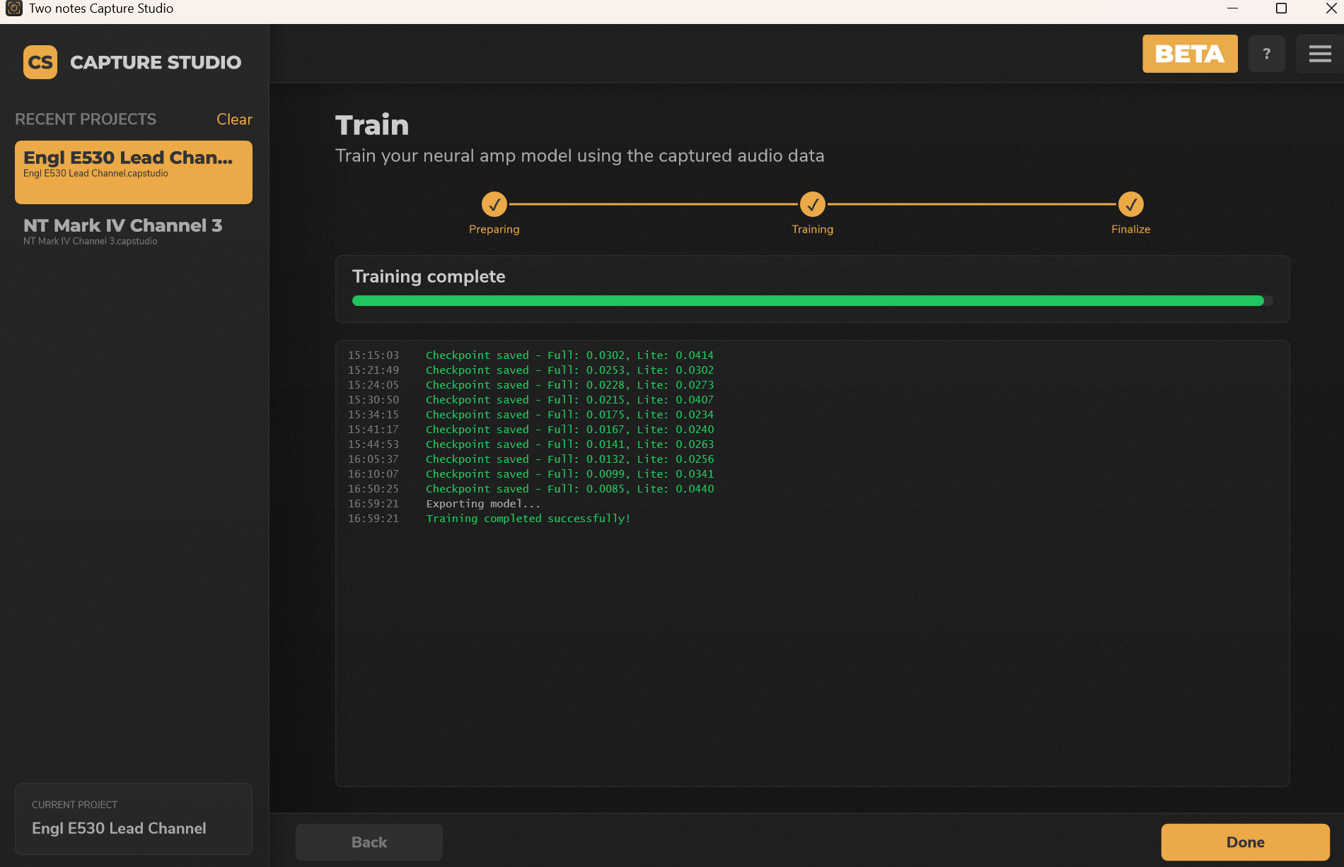
Task: Select the 16:05:37 checkpoint log line
Action: click(x=531, y=459)
